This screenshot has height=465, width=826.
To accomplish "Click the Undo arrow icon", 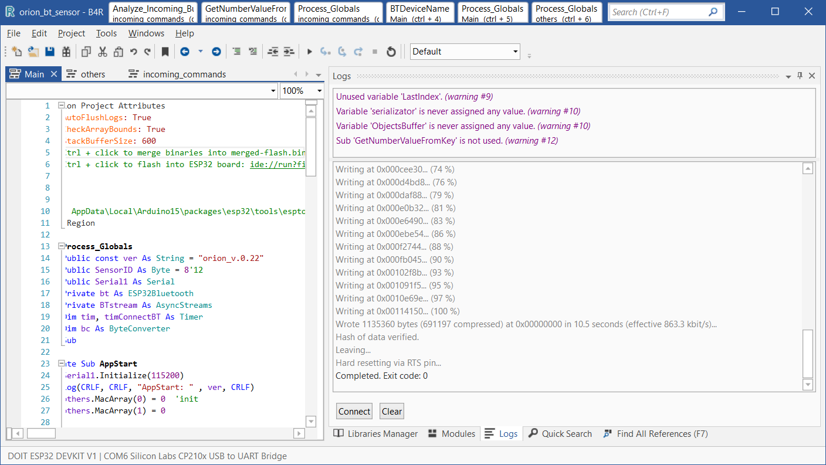I will [x=133, y=52].
